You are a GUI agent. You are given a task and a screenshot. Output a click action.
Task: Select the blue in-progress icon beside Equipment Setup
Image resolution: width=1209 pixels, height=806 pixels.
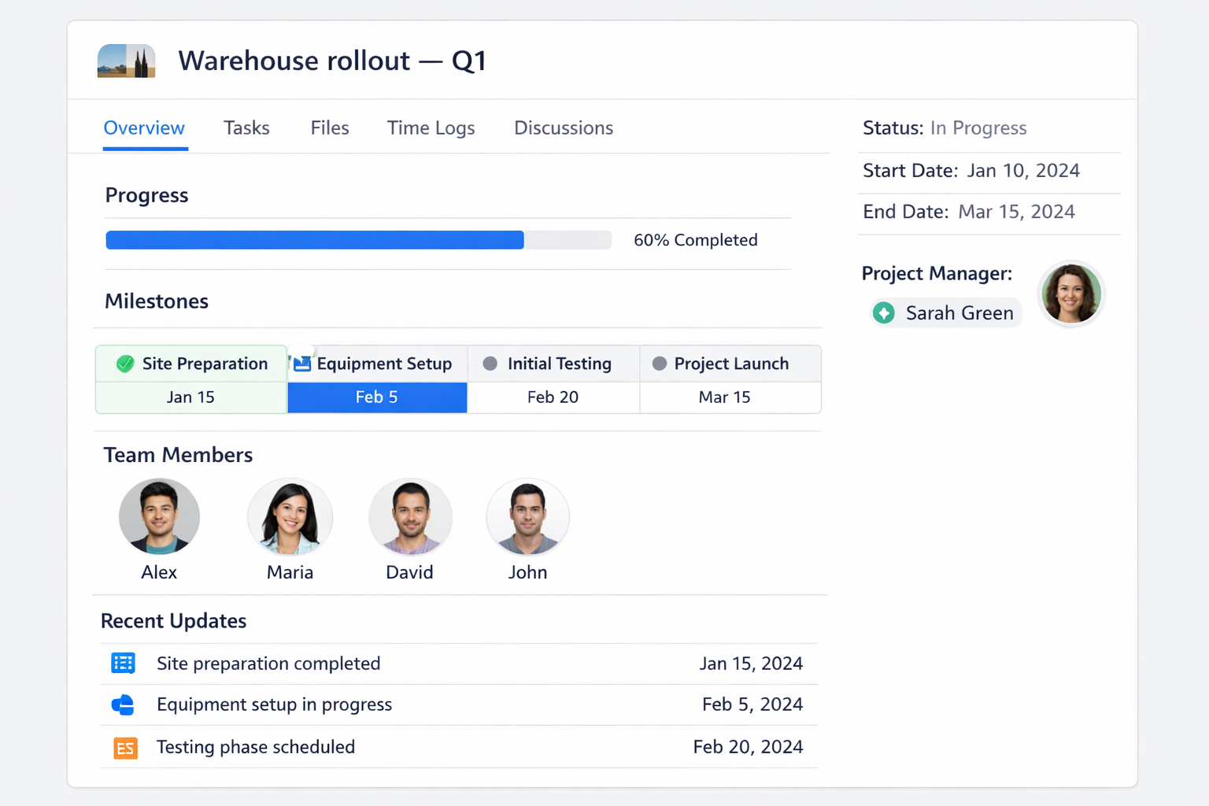tap(301, 363)
